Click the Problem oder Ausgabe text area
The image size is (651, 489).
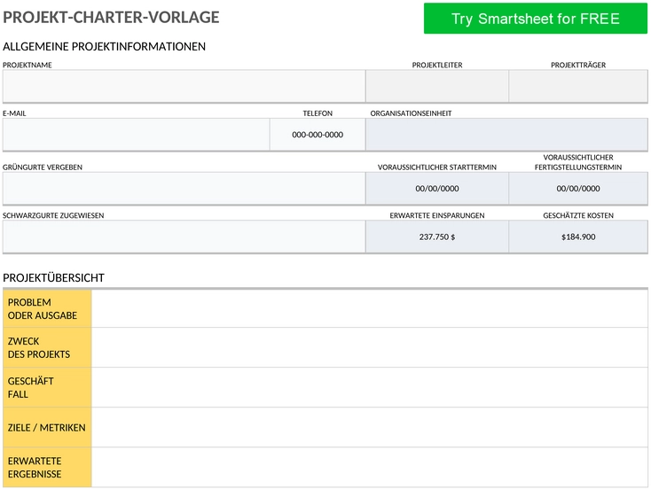[x=370, y=308]
